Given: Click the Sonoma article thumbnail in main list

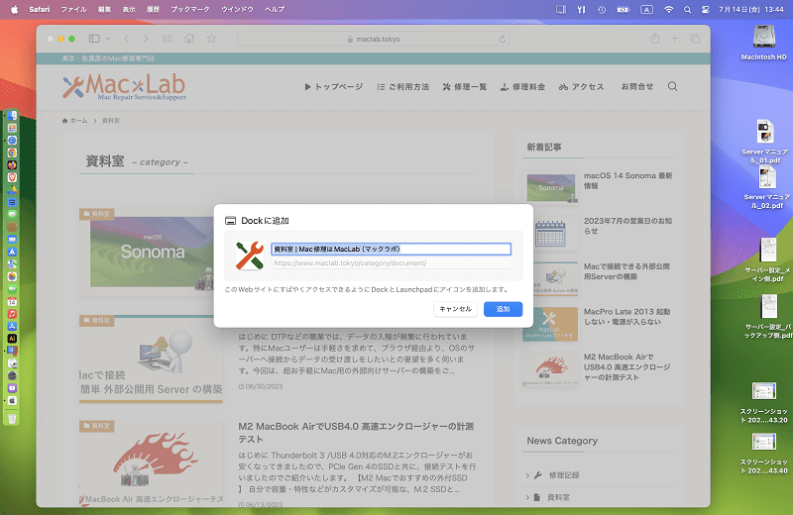Looking at the screenshot, I should [x=152, y=253].
